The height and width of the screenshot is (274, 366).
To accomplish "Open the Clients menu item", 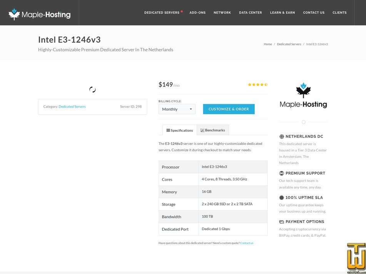I will tap(339, 13).
